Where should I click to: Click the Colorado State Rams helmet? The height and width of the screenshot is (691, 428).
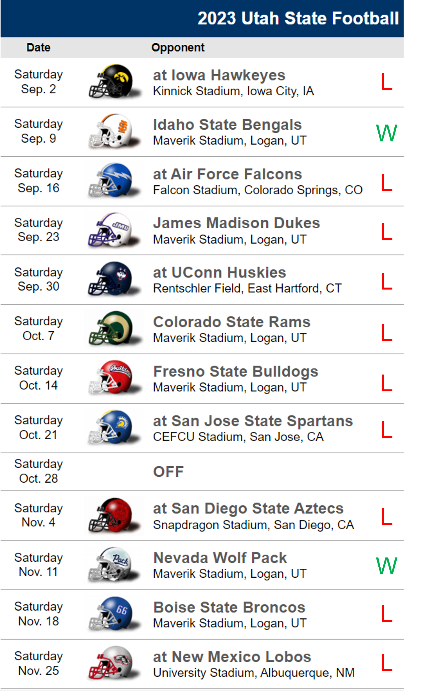114,329
